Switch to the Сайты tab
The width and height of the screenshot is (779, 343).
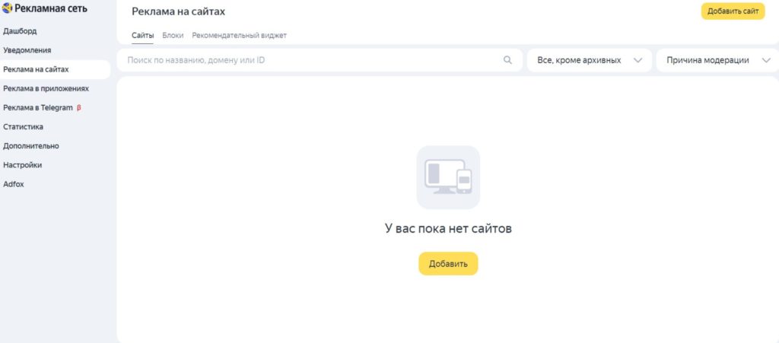pos(142,36)
